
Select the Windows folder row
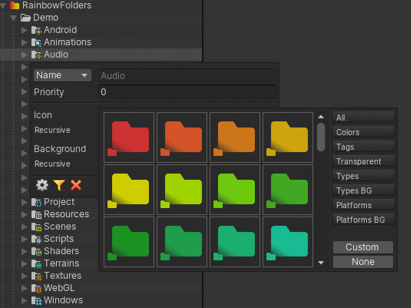click(101, 301)
